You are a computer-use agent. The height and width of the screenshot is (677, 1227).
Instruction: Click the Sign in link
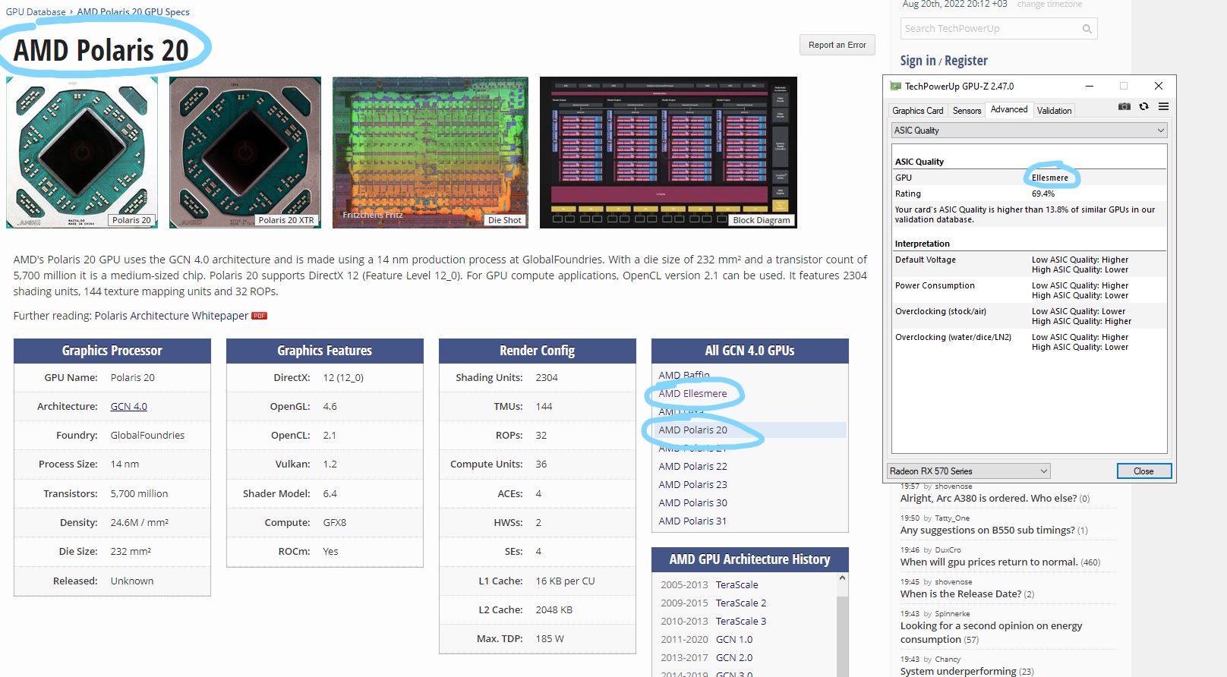click(918, 61)
